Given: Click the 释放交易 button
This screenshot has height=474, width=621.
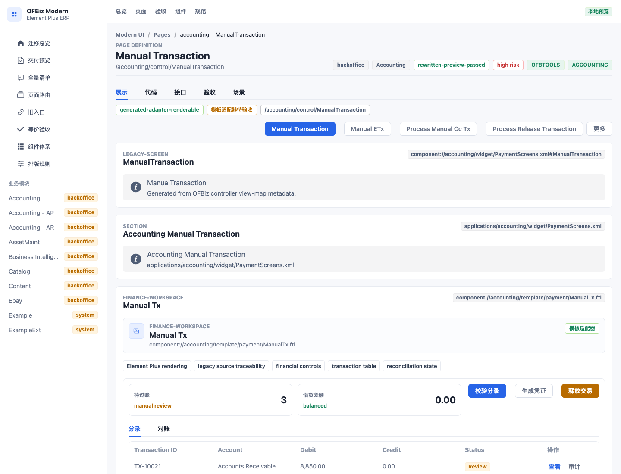Looking at the screenshot, I should [x=580, y=391].
